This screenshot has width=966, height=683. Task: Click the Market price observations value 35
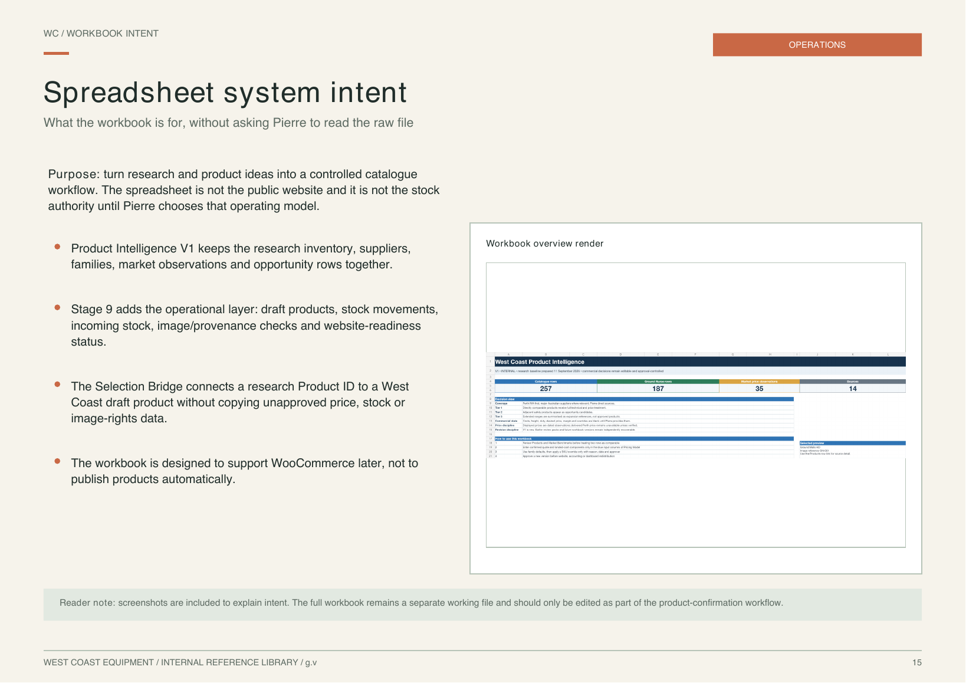coord(760,389)
